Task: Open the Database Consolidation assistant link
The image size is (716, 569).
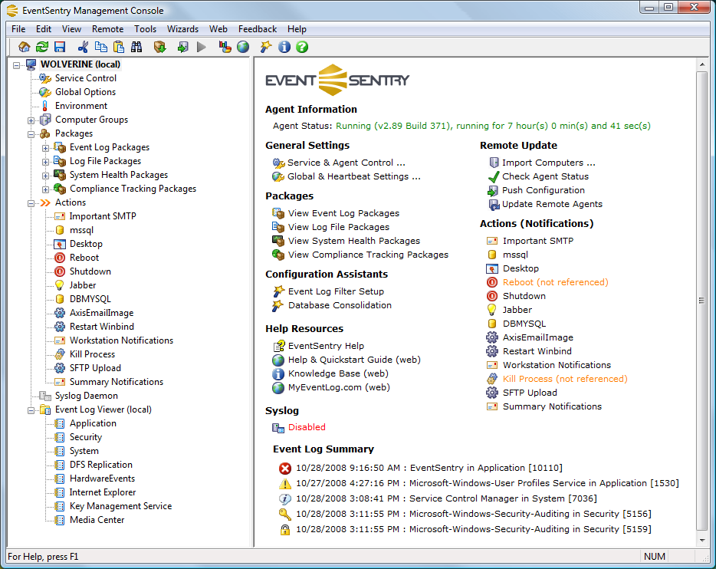Action: (x=340, y=305)
